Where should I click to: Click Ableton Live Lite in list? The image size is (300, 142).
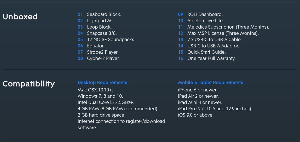(205, 21)
